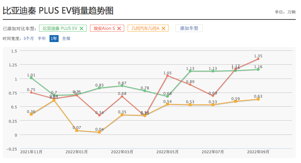
Task: Remove 埃安Aion S with red X icon
Action: [119, 28]
